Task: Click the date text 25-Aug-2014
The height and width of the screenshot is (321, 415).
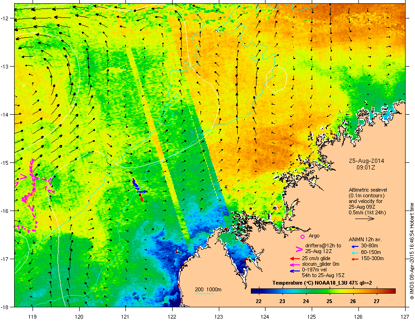Action: click(x=366, y=161)
